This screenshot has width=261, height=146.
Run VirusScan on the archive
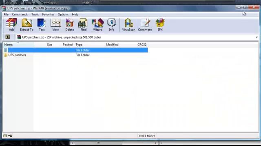128,25
